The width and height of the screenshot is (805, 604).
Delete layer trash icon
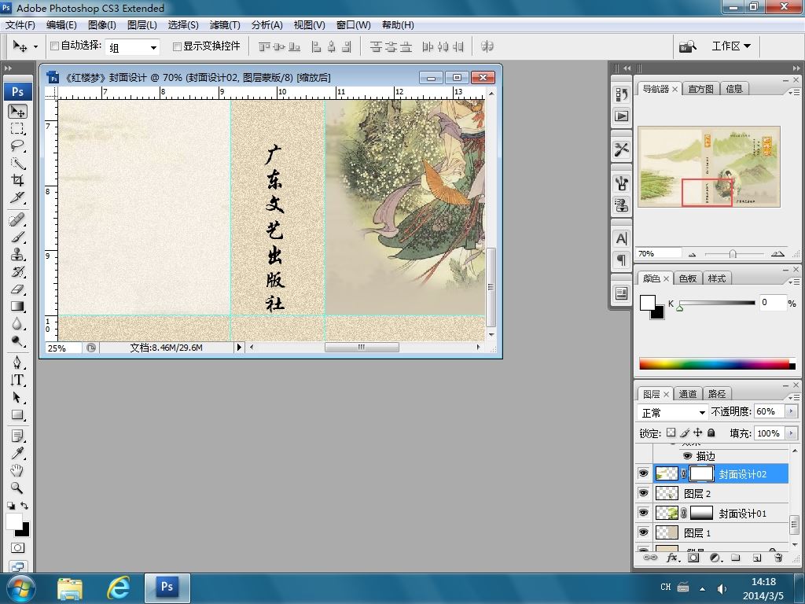pos(778,558)
